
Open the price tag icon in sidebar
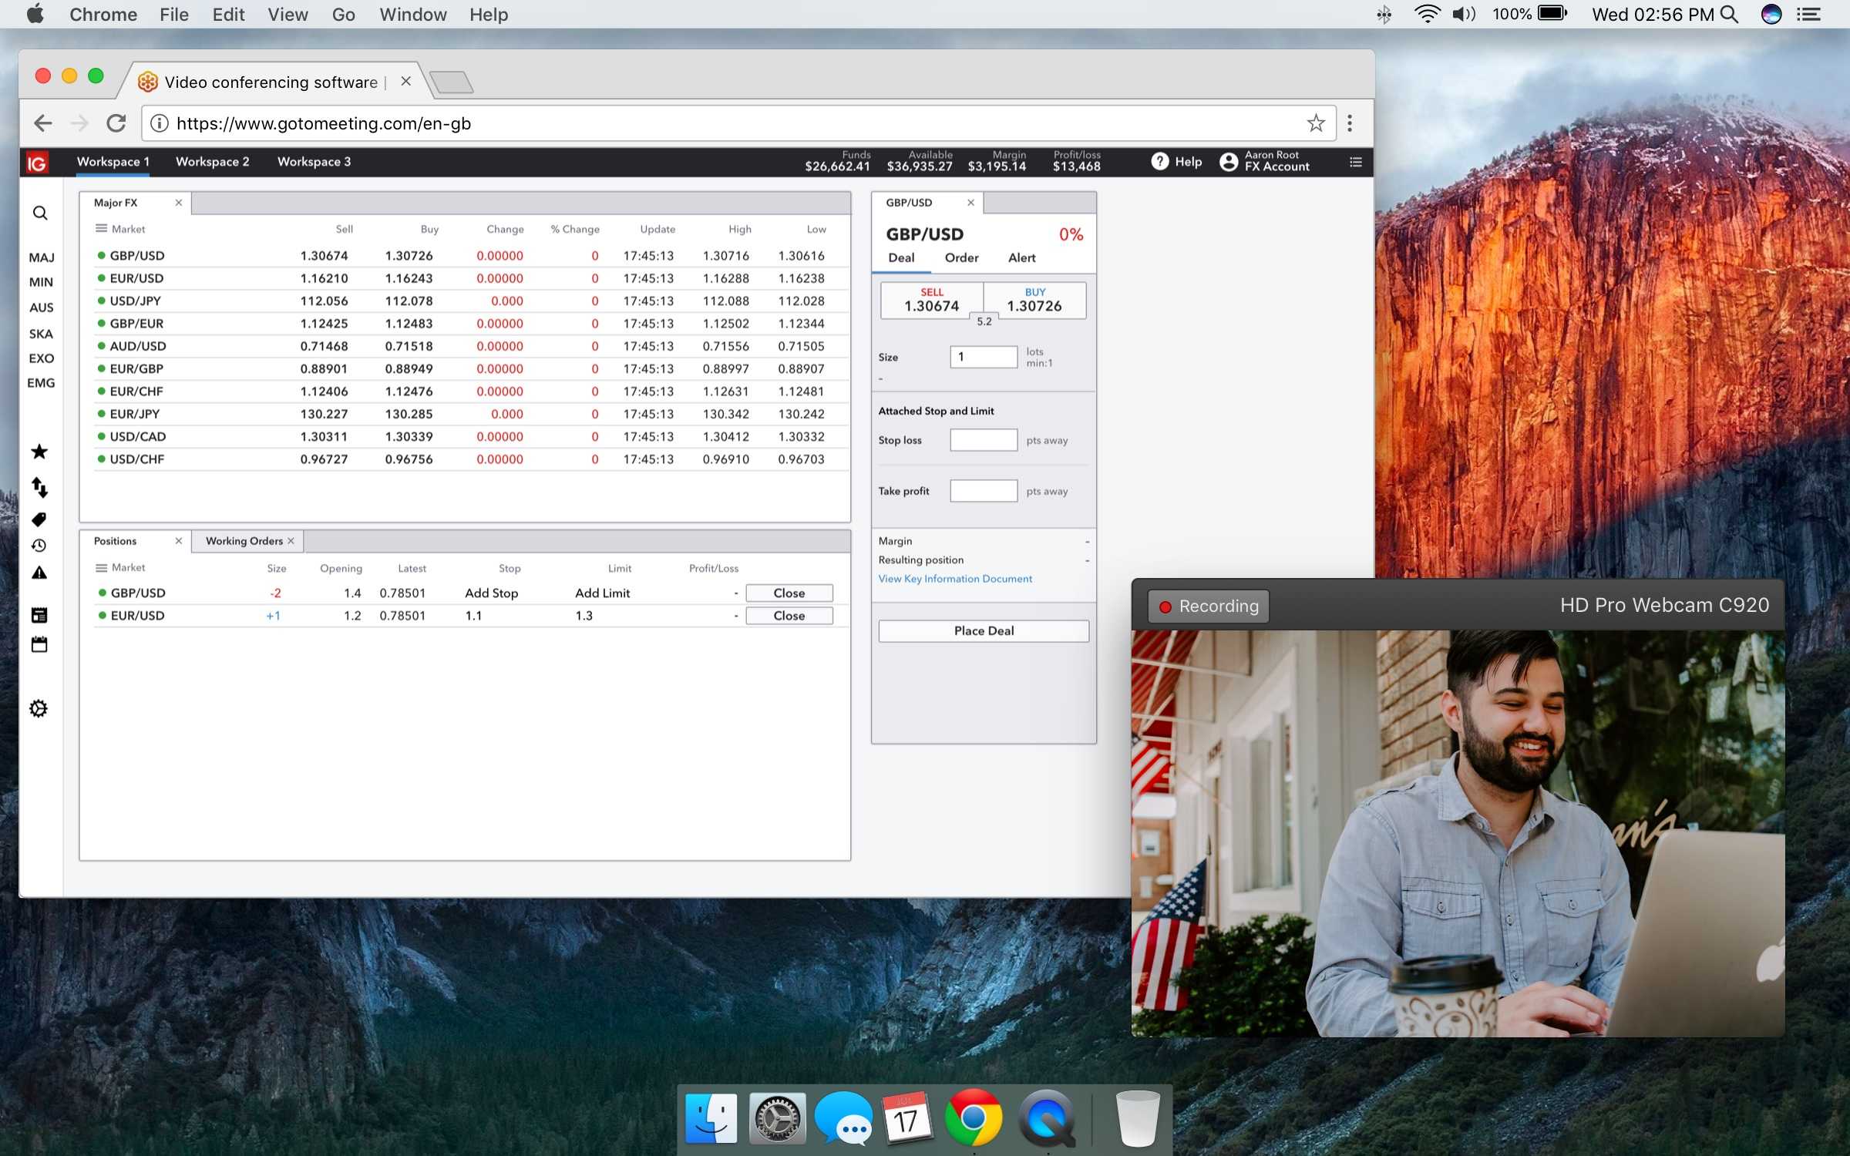click(39, 519)
